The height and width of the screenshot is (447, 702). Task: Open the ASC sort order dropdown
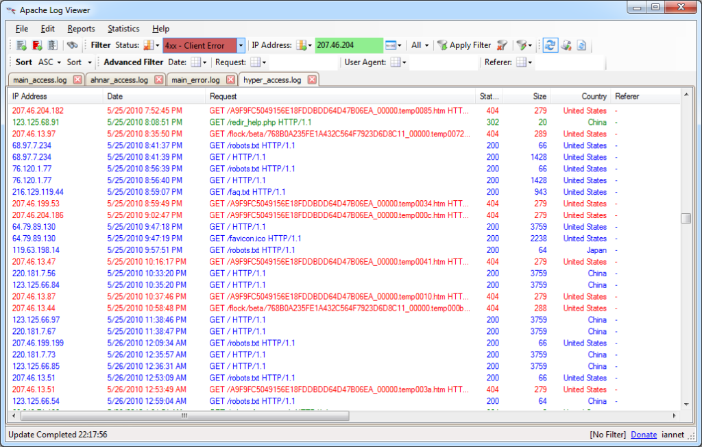coord(49,62)
